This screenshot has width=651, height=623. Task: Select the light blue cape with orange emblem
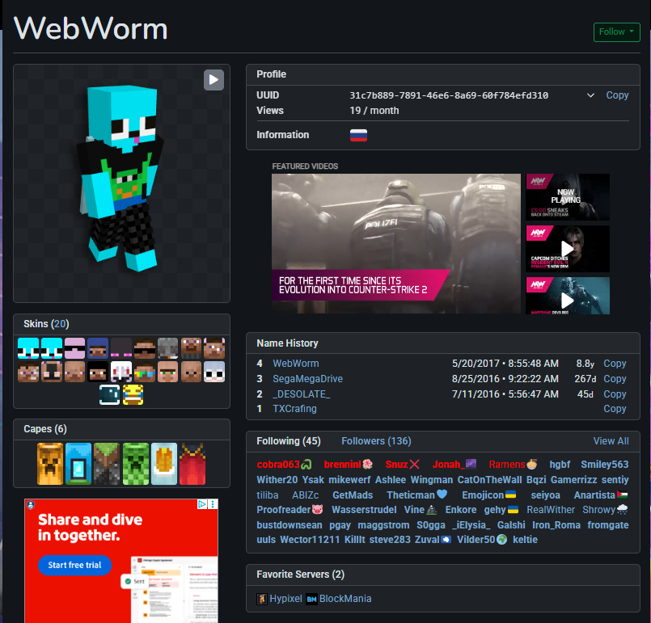(164, 464)
